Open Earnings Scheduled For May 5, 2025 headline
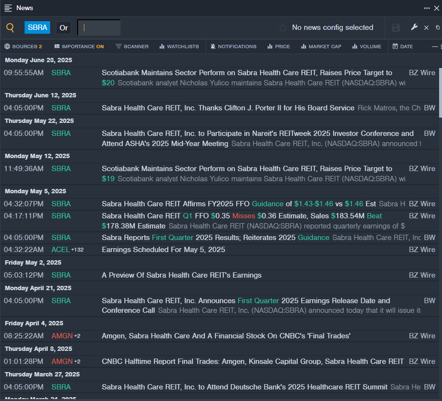 [x=163, y=250]
